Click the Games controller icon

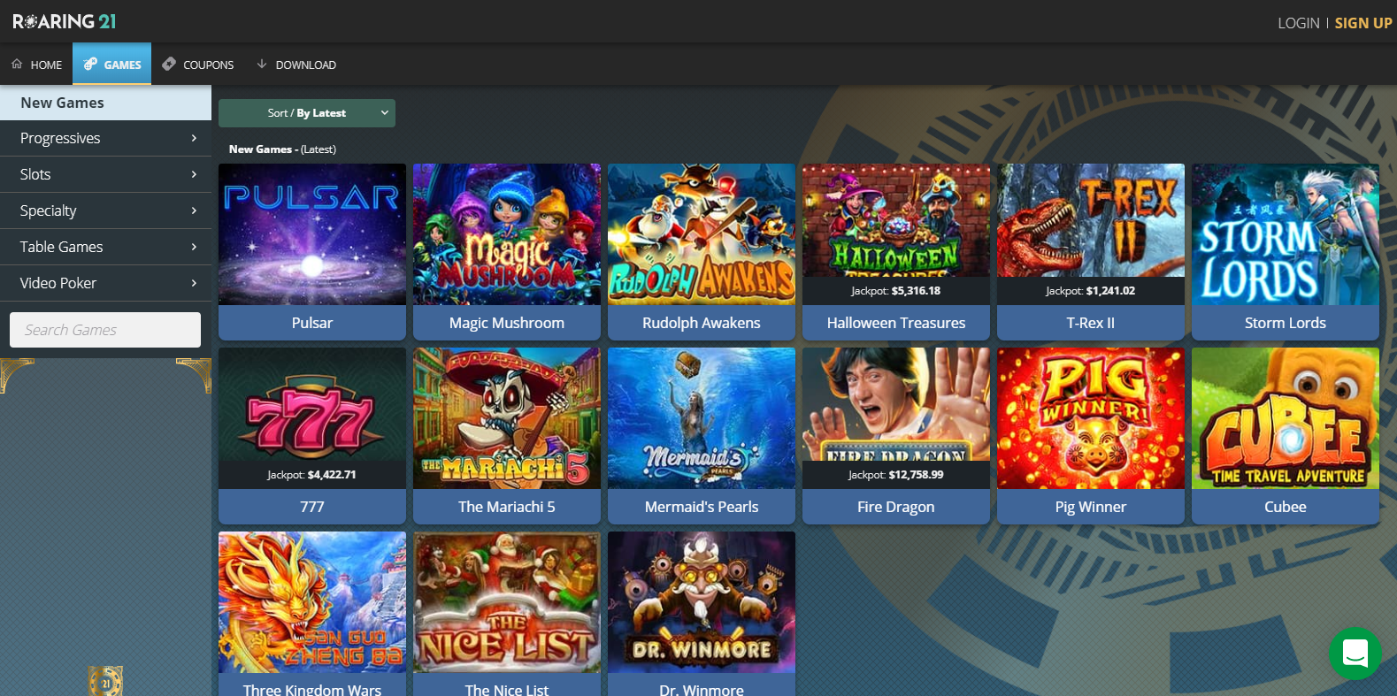pos(90,64)
